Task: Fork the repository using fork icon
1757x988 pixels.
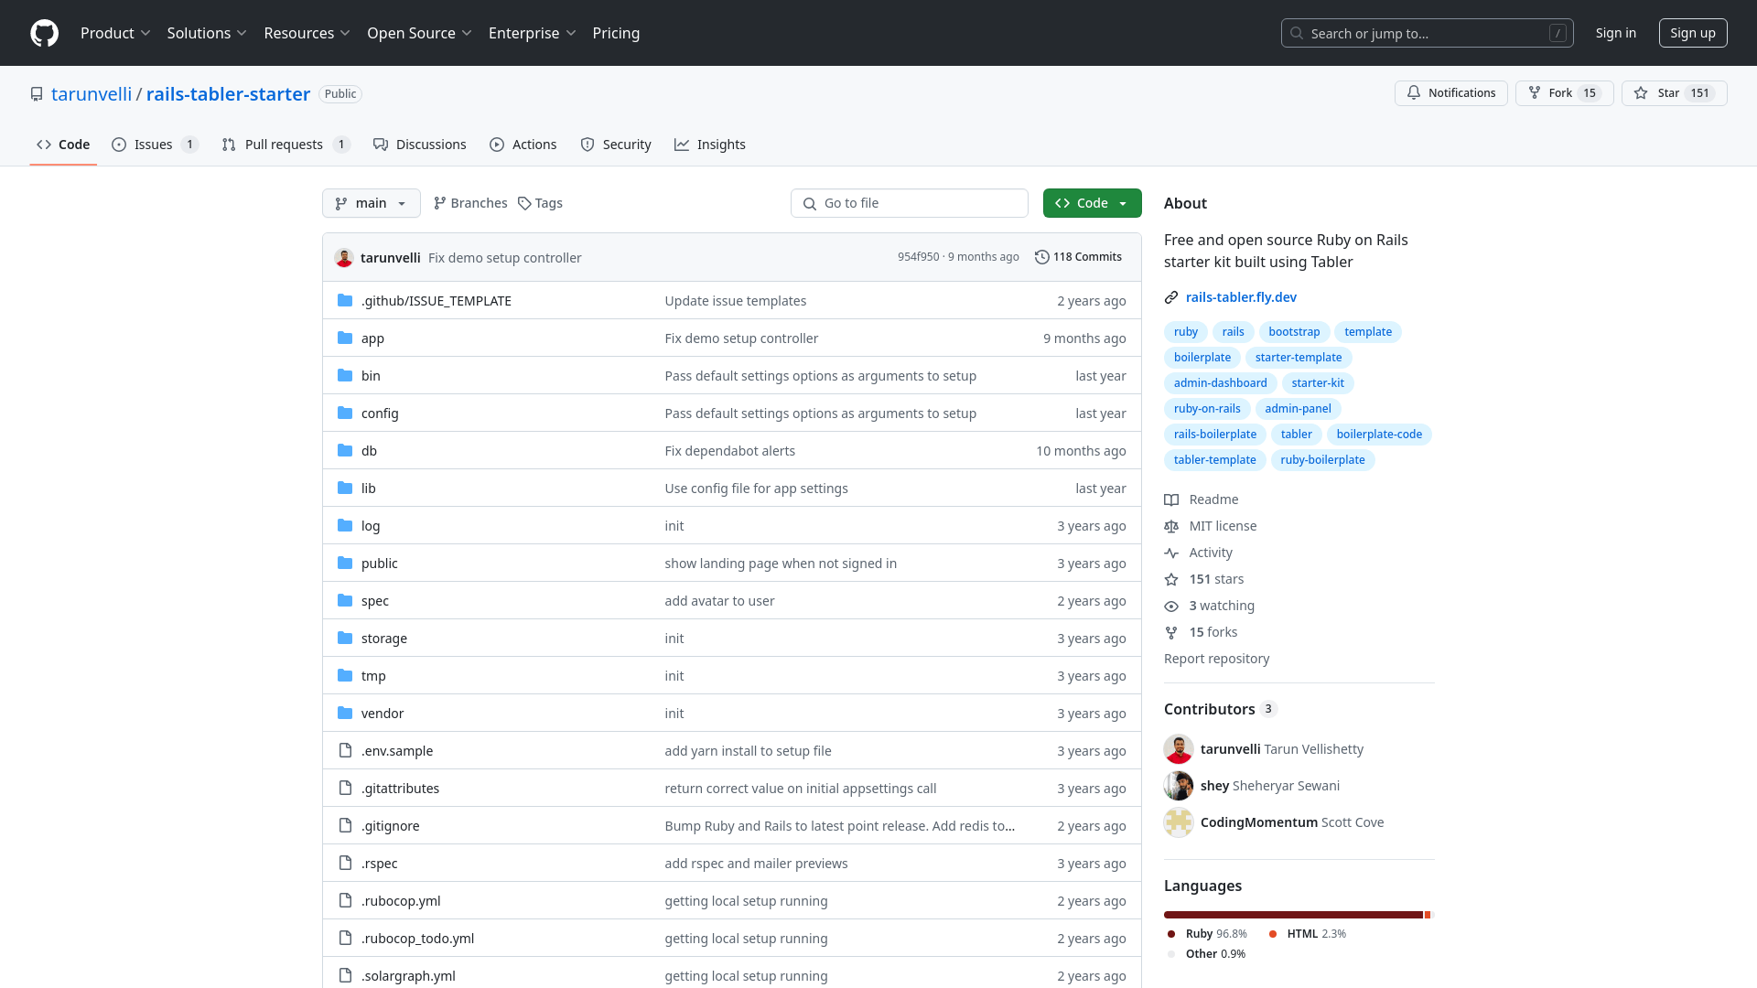Action: coord(1535,93)
